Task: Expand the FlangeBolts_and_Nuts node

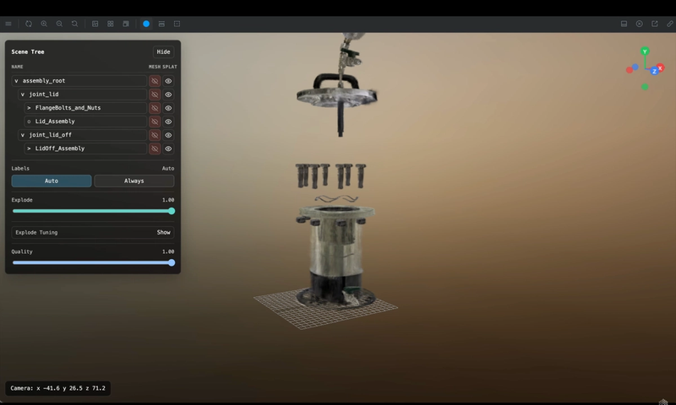Action: [x=29, y=108]
